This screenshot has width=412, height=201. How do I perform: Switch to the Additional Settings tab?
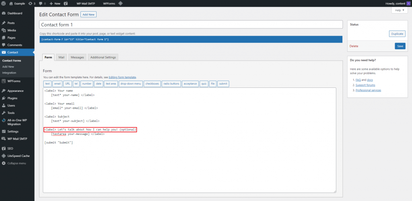click(x=103, y=57)
